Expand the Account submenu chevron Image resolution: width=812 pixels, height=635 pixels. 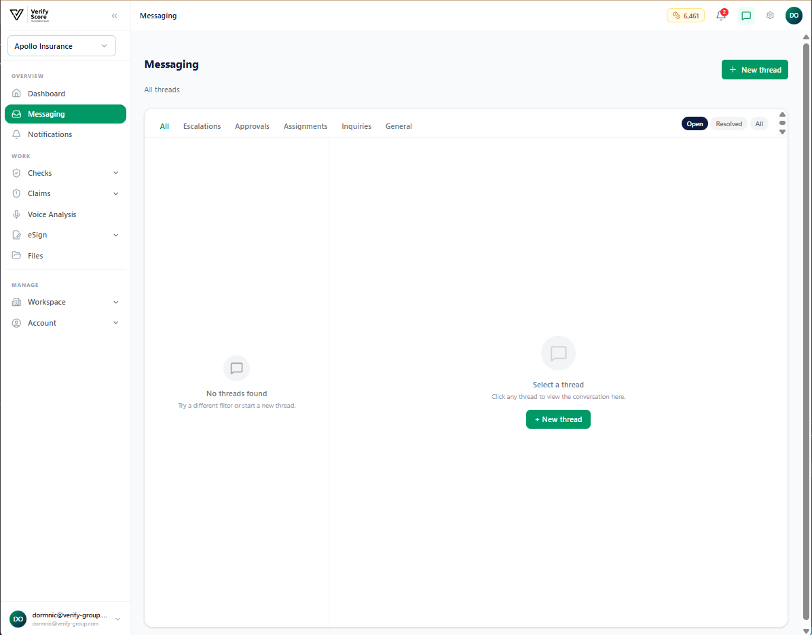tap(115, 323)
